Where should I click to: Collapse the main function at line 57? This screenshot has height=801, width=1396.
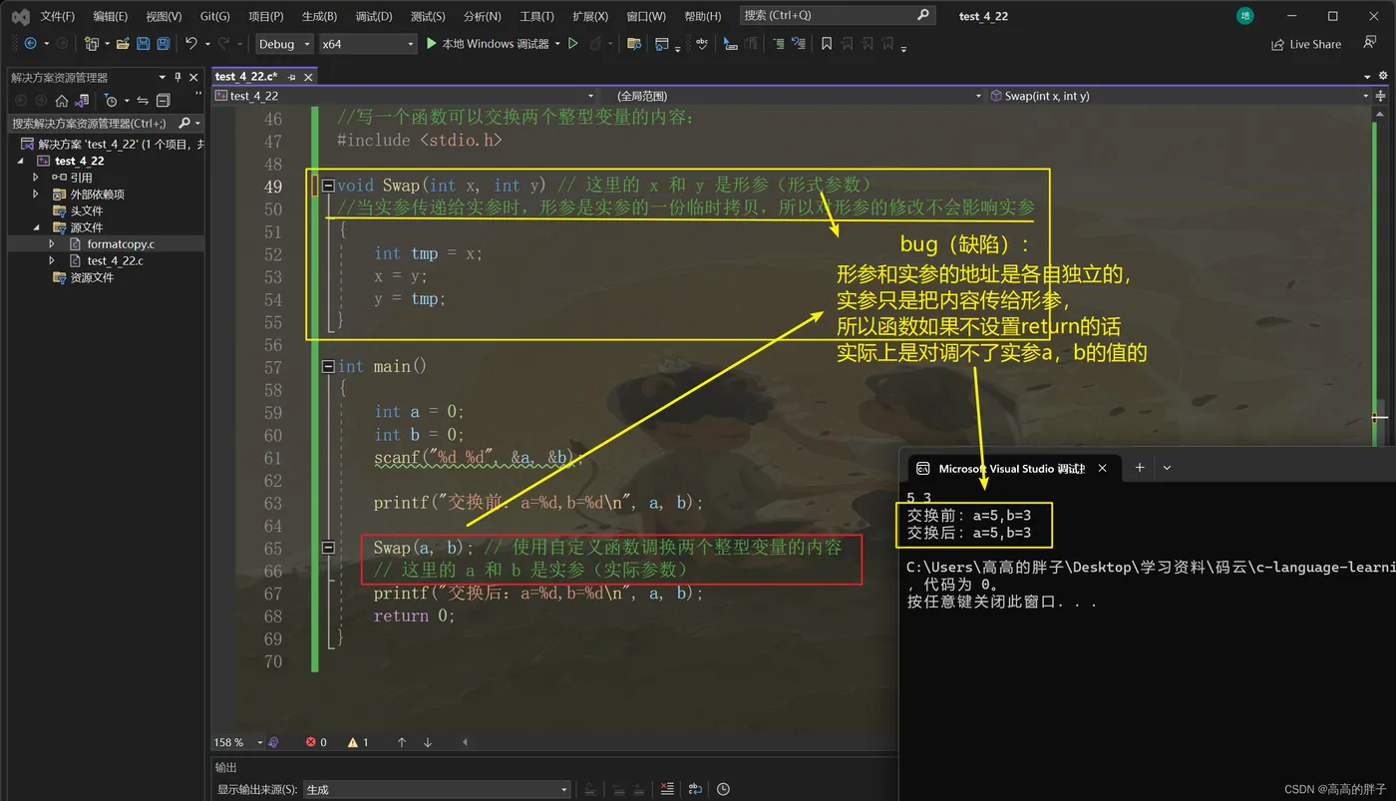pos(328,367)
